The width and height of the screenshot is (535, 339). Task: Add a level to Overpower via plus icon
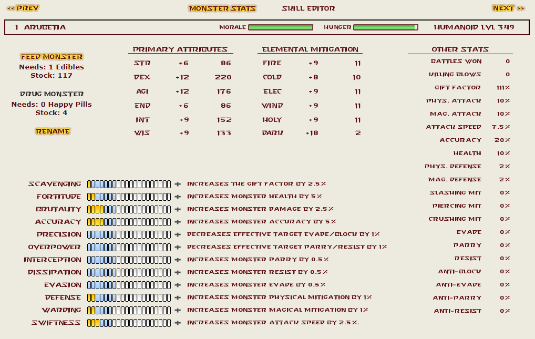178,247
